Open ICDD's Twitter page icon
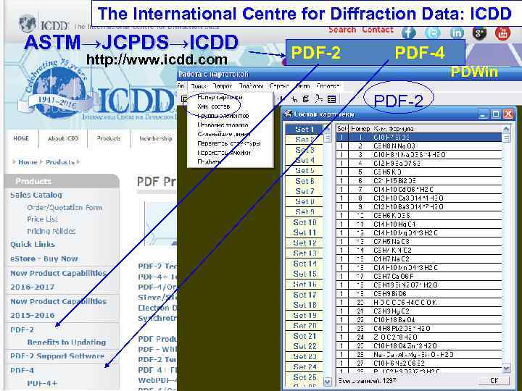Screen dimensions: 522x391 [432, 33]
